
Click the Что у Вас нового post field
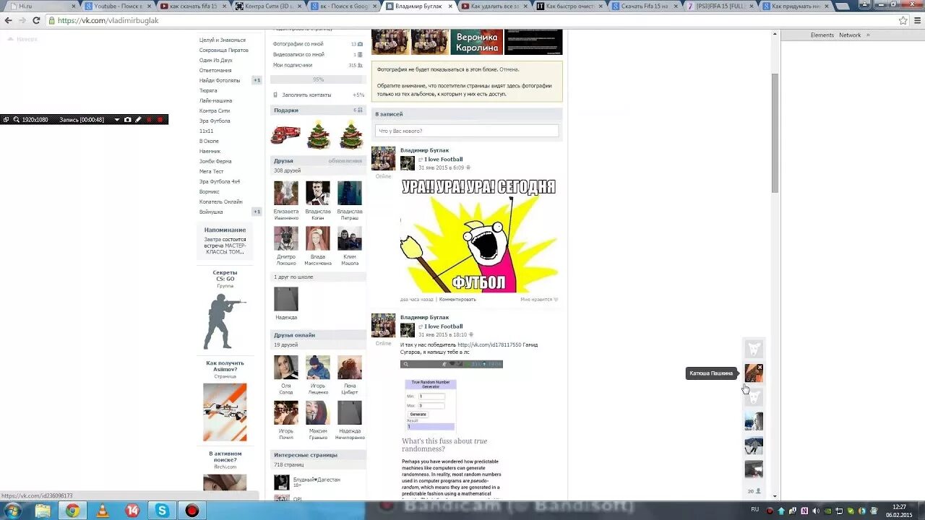(x=467, y=131)
